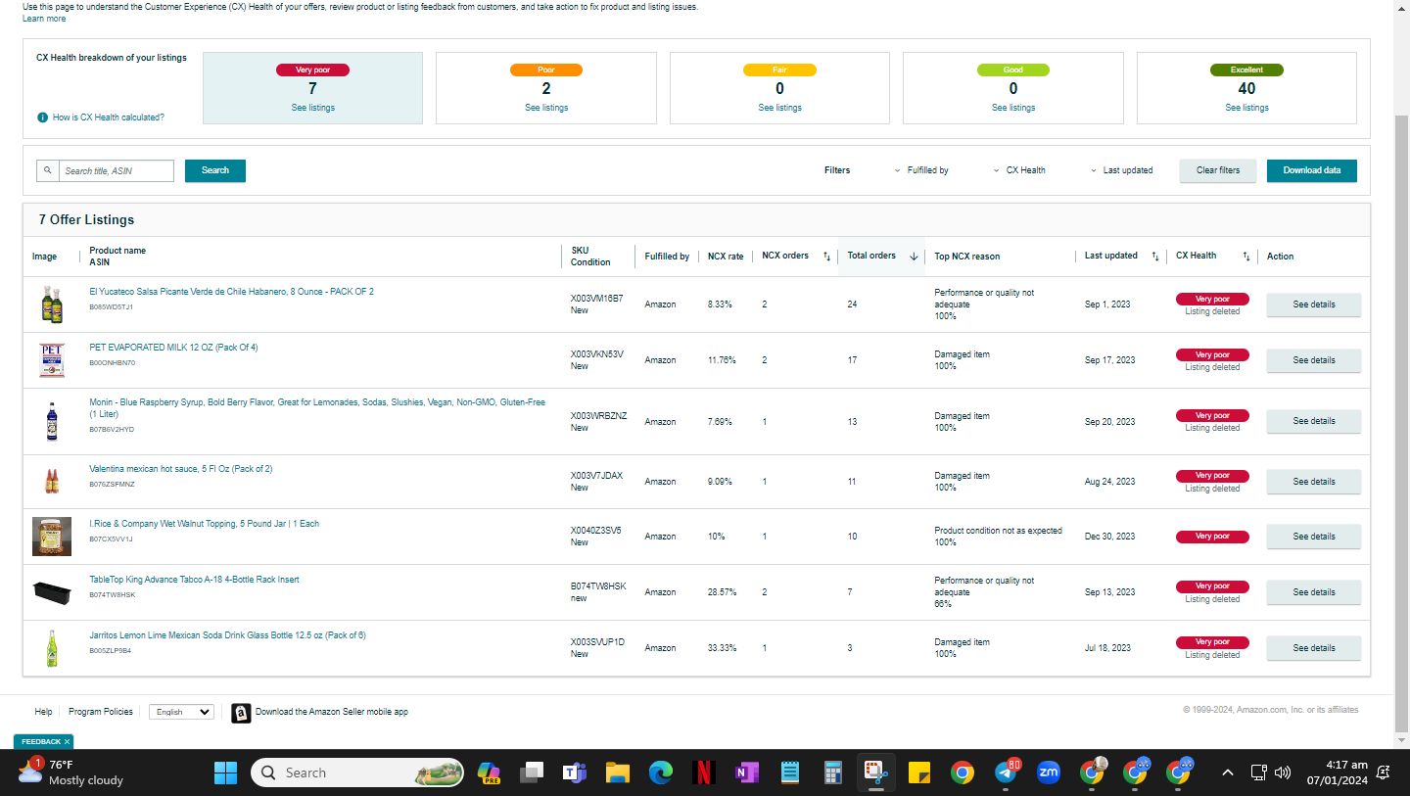Click the Clear filters button

(x=1218, y=170)
